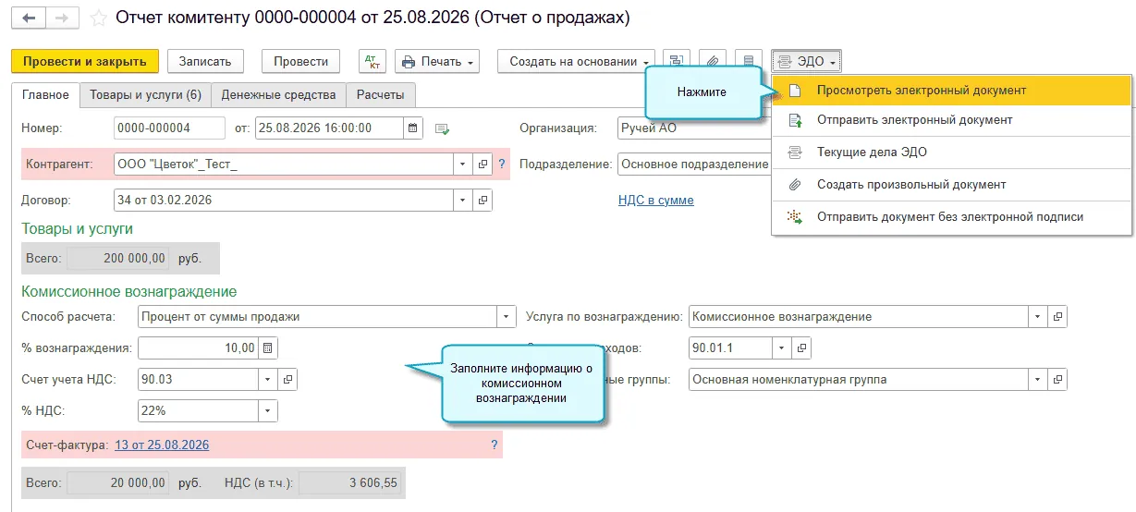
Task: Open invoice link 13 от 25.08.2026
Action: coord(162,445)
